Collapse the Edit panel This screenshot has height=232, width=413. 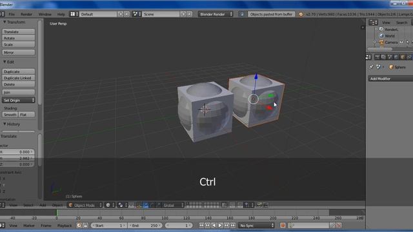5,62
